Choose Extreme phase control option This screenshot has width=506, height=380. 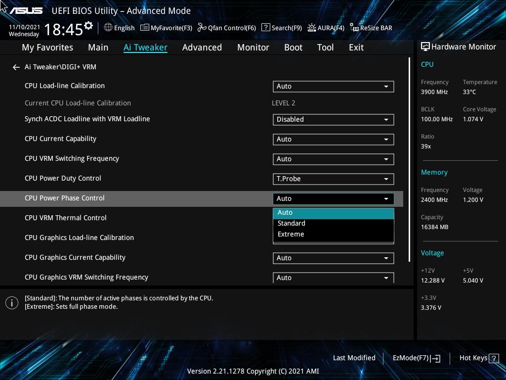334,234
